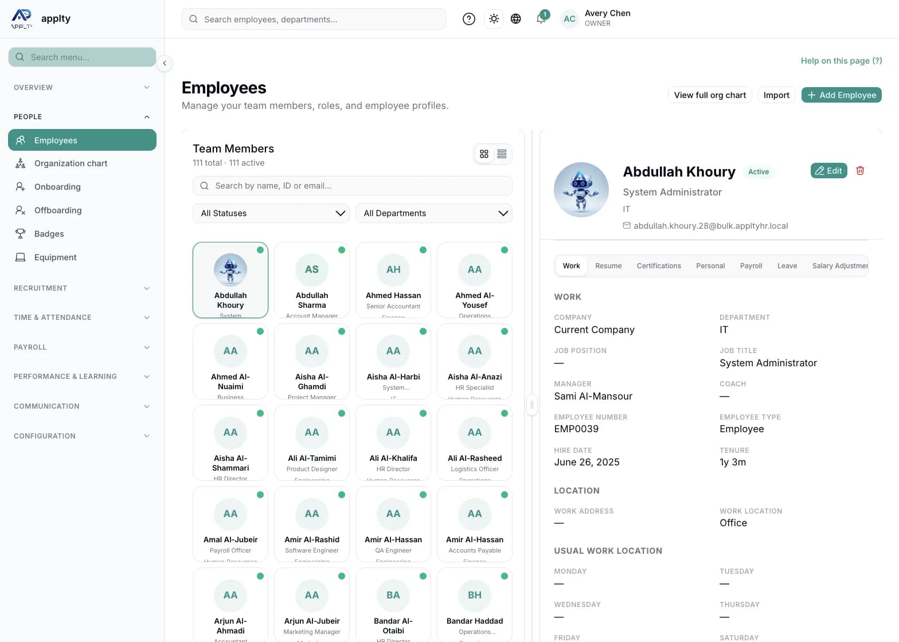Click the Add Employee button
Image resolution: width=899 pixels, height=642 pixels.
coord(842,95)
